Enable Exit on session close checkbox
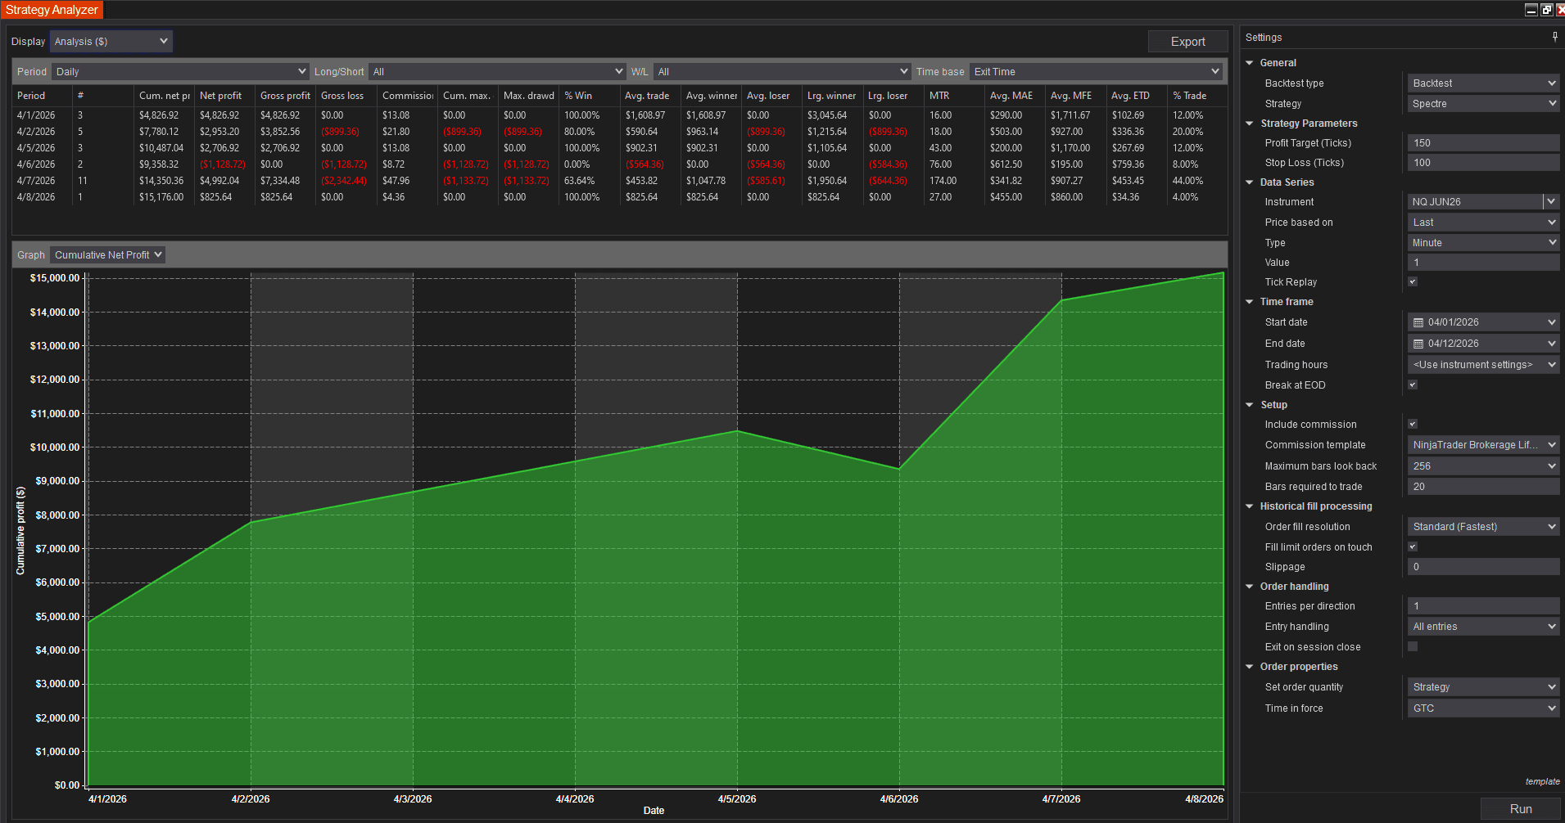The height and width of the screenshot is (823, 1565). coord(1413,646)
